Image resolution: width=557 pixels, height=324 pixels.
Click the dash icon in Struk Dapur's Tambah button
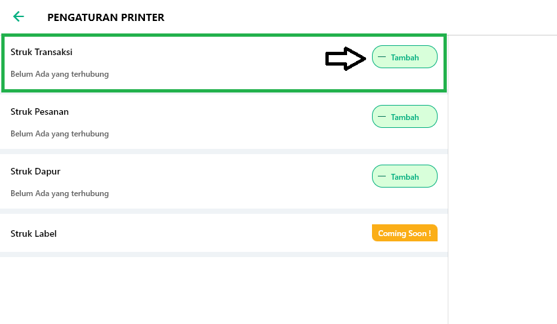(x=382, y=176)
